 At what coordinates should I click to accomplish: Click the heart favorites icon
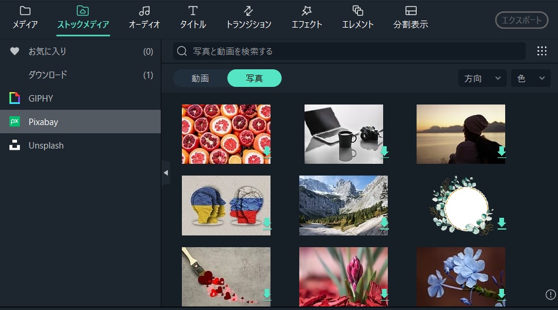tap(15, 51)
